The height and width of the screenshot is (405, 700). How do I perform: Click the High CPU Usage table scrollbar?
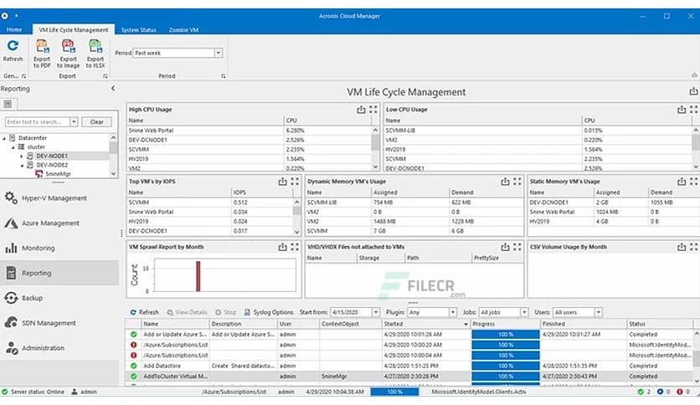click(x=375, y=149)
